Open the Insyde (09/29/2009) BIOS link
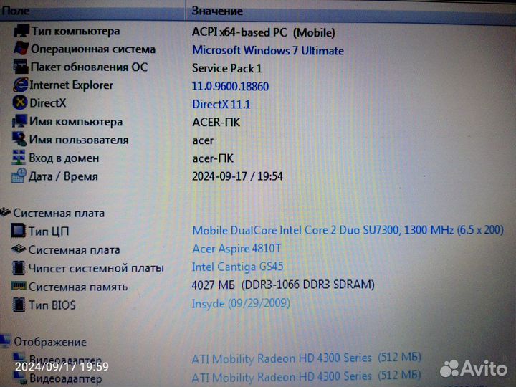 (241, 303)
